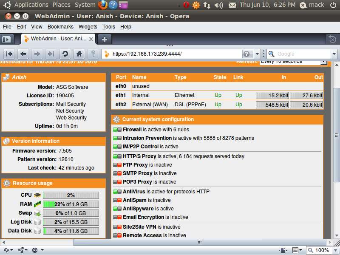Reload the current page
Image resolution: width=340 pixels, height=255 pixels.
tap(65, 54)
